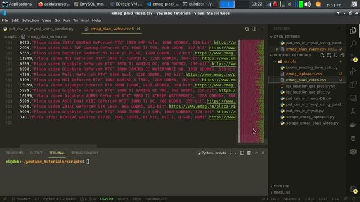Open terminal launch profile dropdown arrow
Viewport: 360px width, 202px height.
(235, 153)
